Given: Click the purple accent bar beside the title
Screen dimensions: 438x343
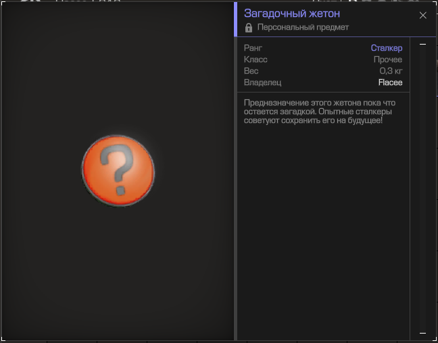Looking at the screenshot, I should click(235, 19).
